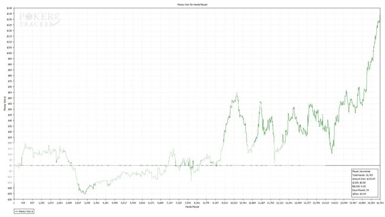Click the $0 label on the y-axis
Viewport: 385px width, 217px height.
tap(11, 165)
